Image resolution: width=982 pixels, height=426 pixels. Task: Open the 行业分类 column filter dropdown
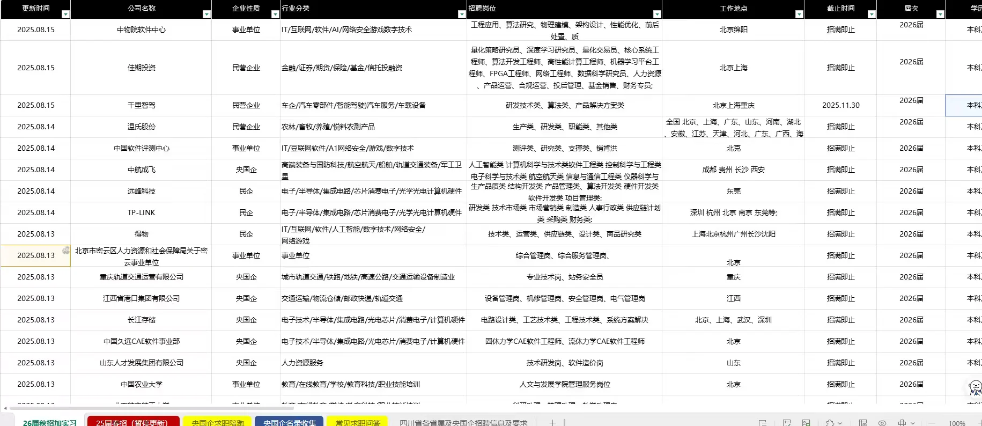[462, 14]
